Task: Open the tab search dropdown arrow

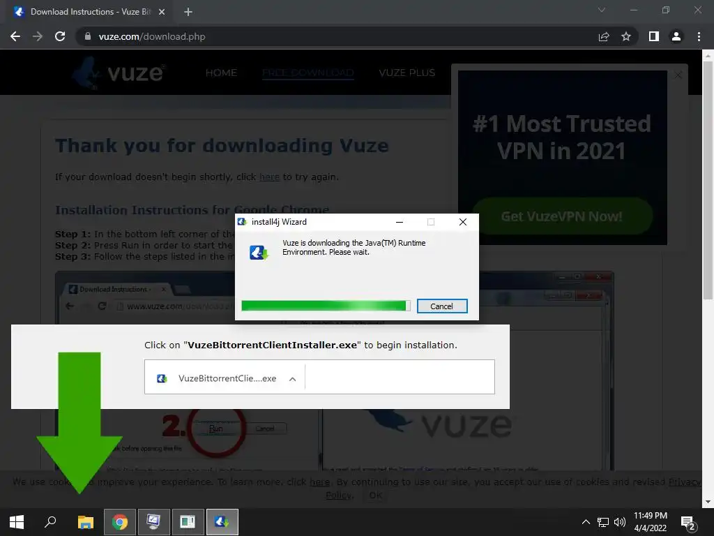Action: (602, 10)
